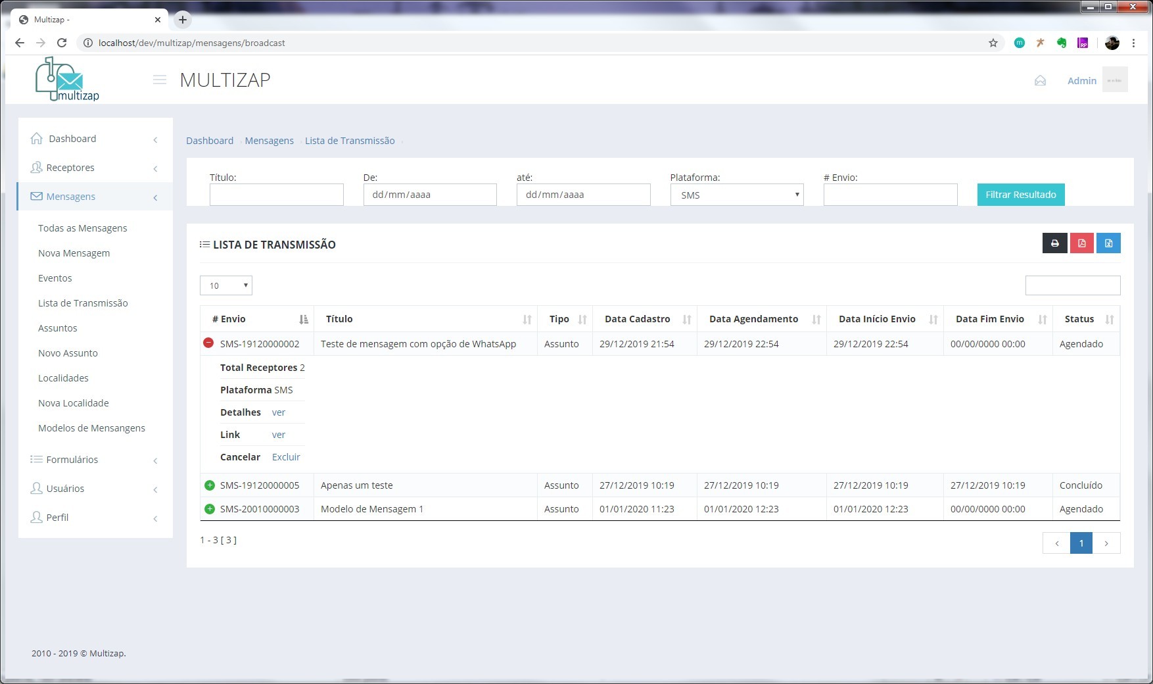Expand the Receptores menu chevron
Screen dimensions: 1153x684
coord(156,168)
